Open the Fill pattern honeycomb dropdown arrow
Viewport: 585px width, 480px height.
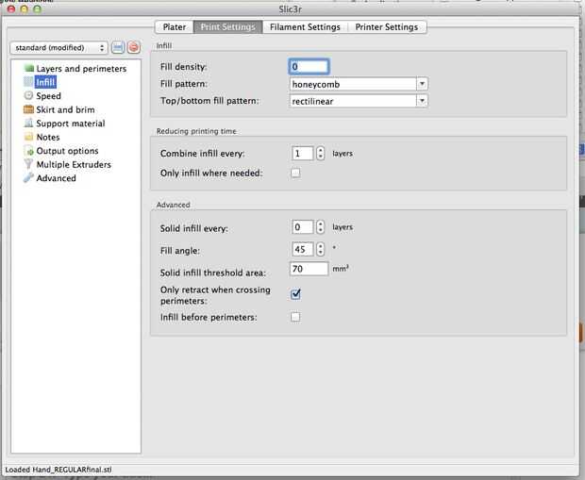(422, 84)
